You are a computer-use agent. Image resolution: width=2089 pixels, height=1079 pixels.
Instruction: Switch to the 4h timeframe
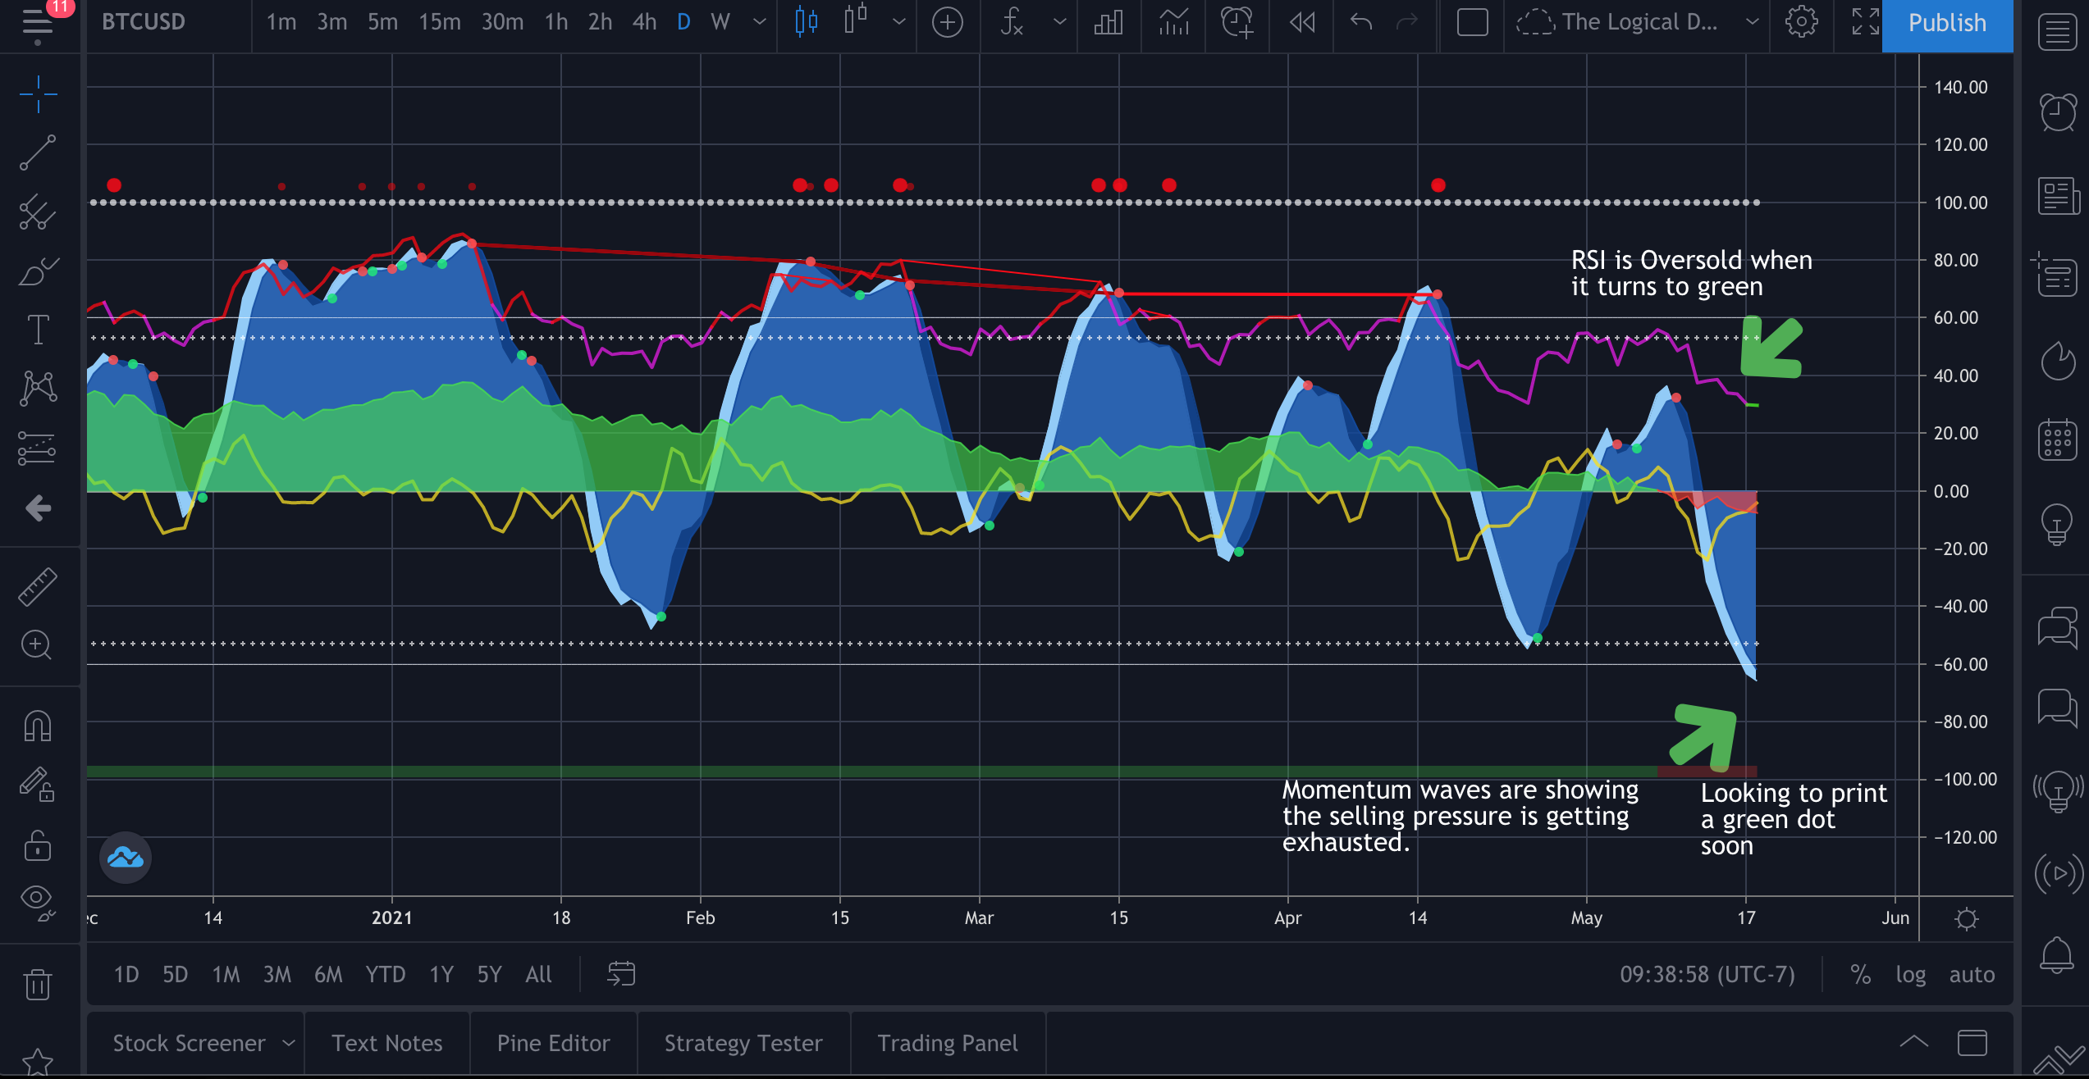[x=644, y=22]
